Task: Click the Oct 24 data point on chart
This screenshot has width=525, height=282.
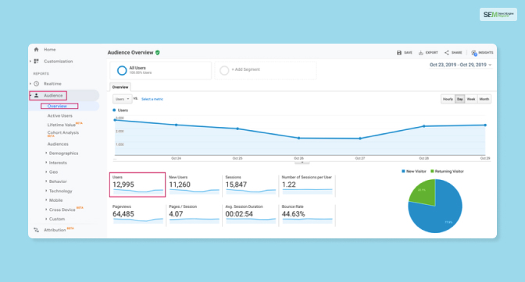Action: tap(176, 125)
